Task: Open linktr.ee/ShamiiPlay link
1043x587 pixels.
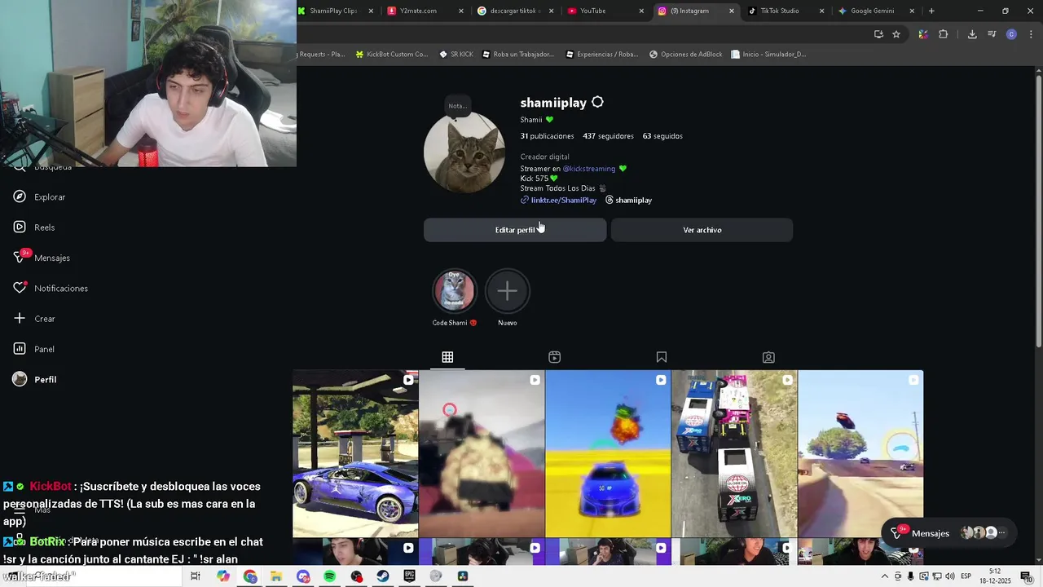Action: pyautogui.click(x=564, y=201)
